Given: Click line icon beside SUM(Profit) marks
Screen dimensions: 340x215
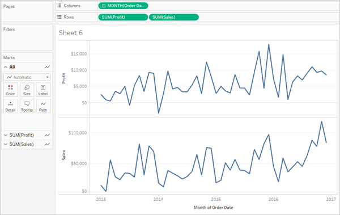Looking at the screenshot, I should [x=47, y=135].
